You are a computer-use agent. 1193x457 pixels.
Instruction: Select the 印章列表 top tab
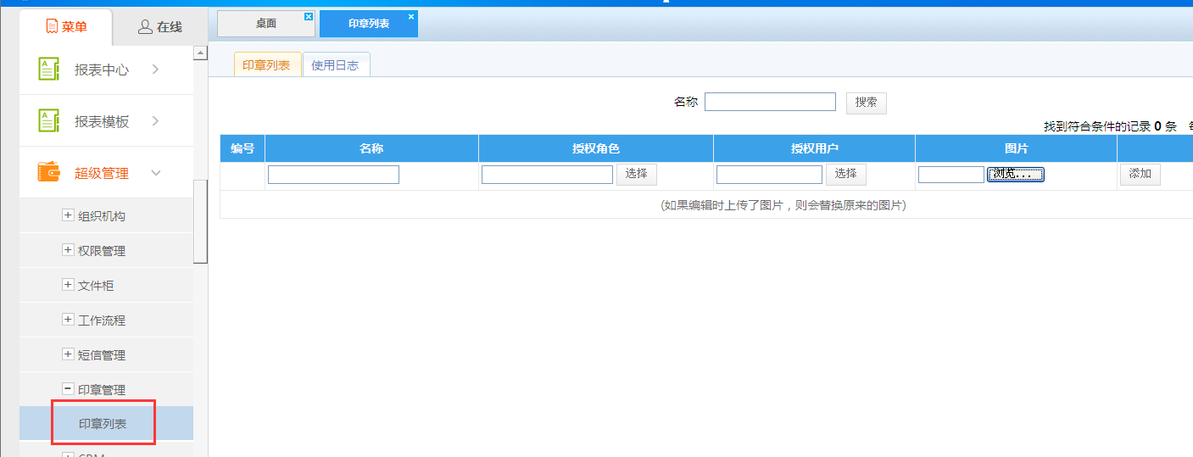369,24
